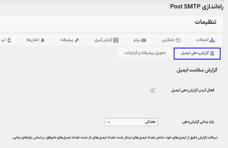228x148 pixels.
Task: Click the description text starting دریافت گزارش دقیق
Action: [115, 137]
